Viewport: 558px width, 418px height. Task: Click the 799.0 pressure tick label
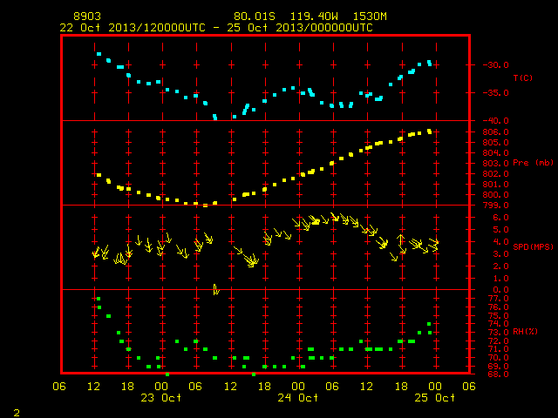point(496,206)
